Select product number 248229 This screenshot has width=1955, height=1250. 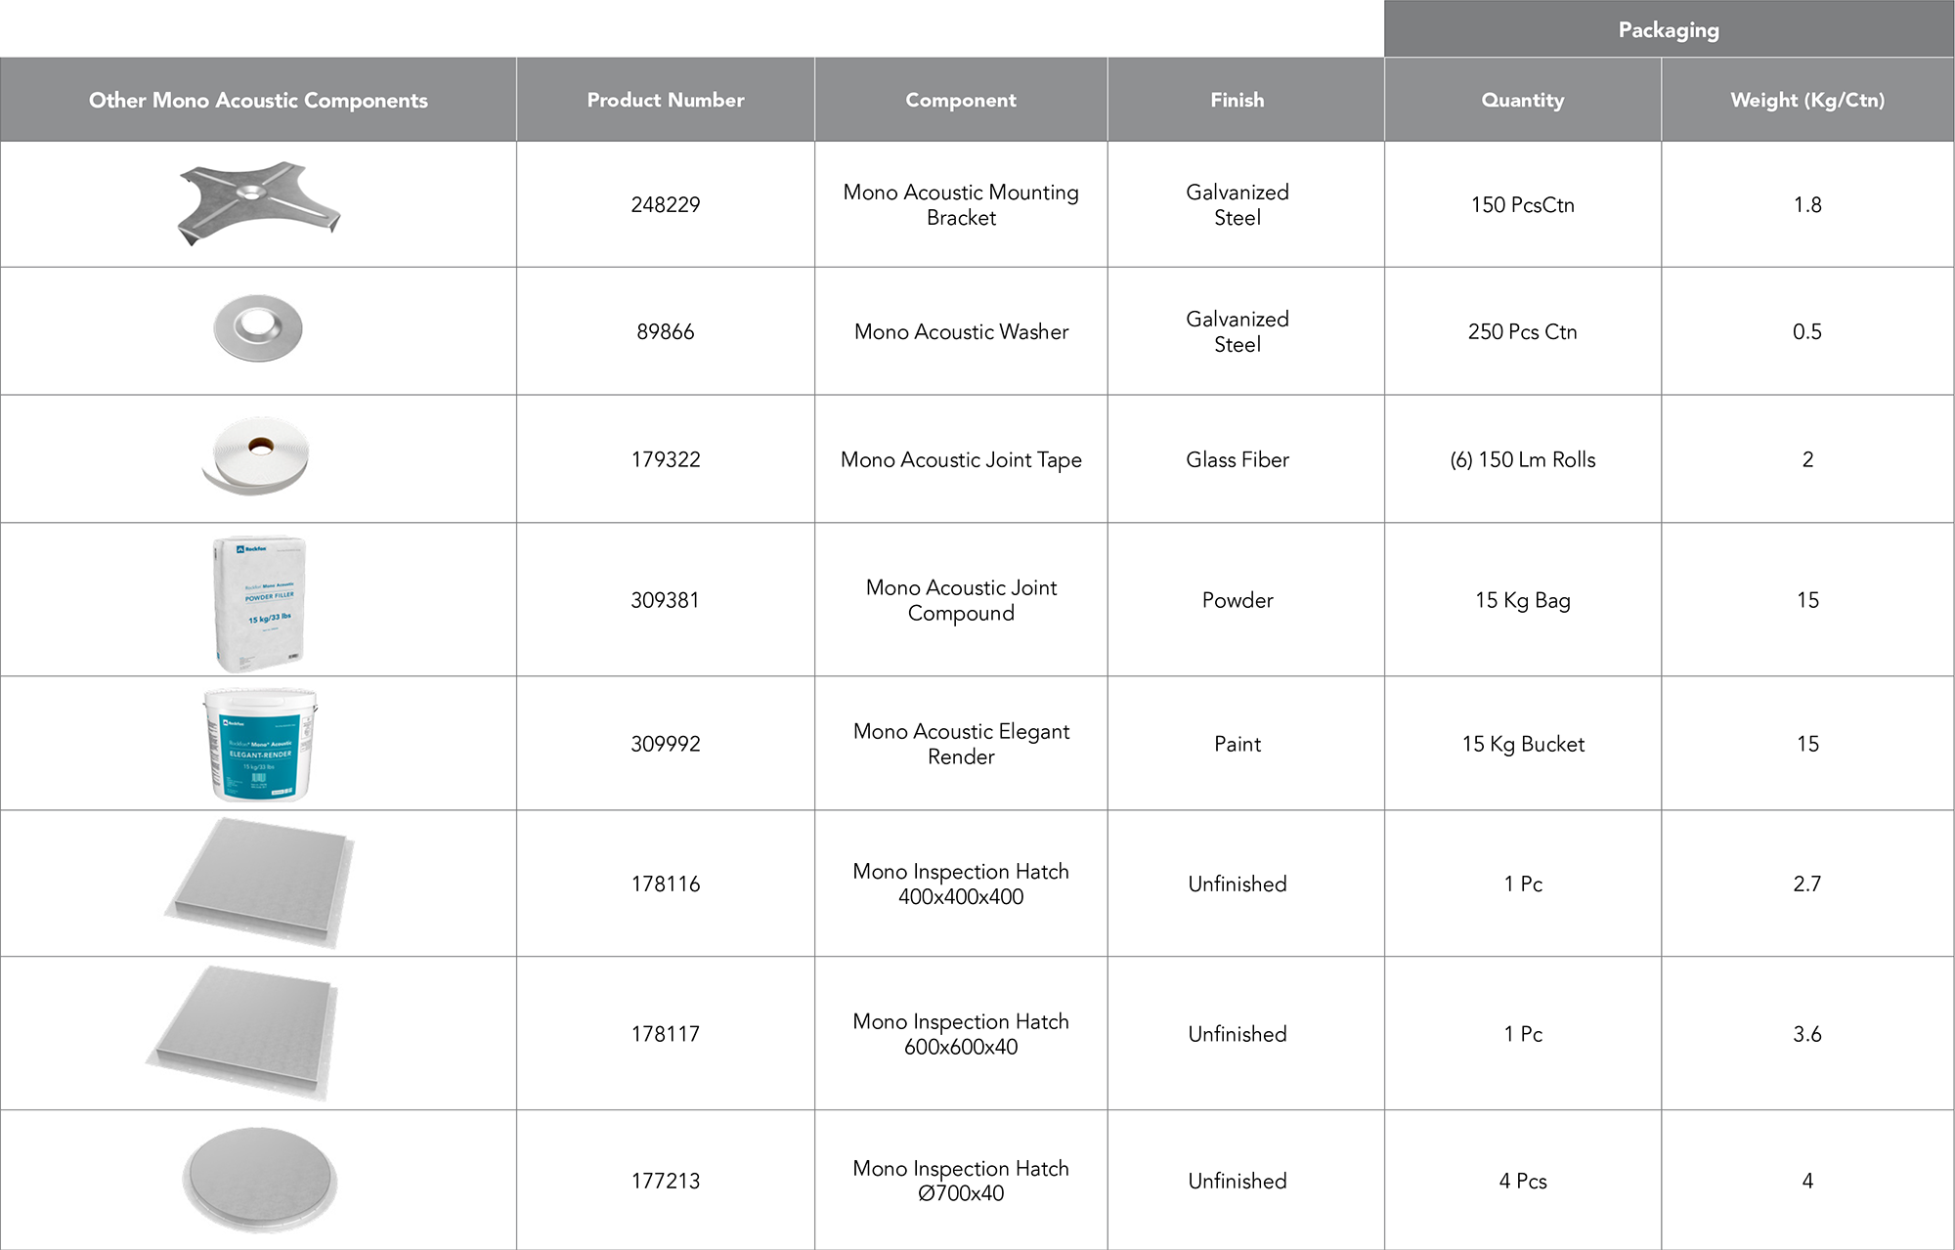665,205
